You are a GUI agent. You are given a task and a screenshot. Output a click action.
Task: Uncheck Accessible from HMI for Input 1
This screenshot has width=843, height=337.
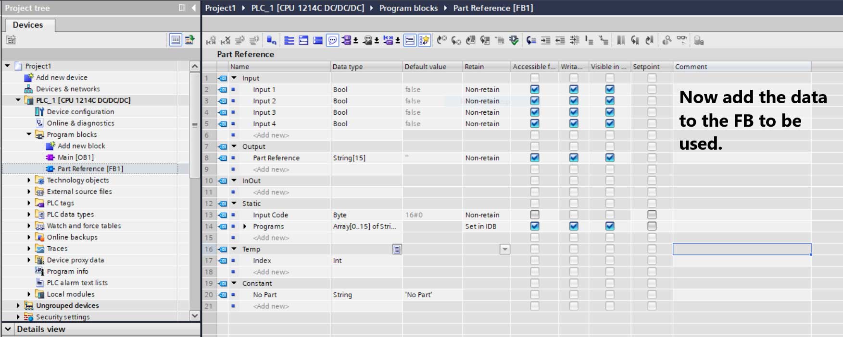tap(535, 89)
